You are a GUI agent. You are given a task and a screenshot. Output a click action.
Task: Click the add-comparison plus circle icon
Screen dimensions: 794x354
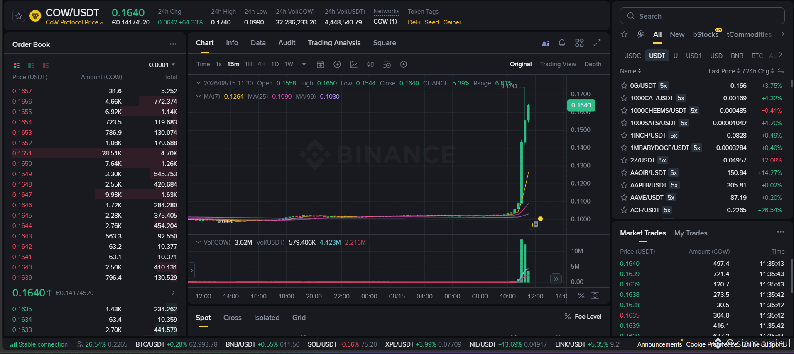click(x=337, y=64)
